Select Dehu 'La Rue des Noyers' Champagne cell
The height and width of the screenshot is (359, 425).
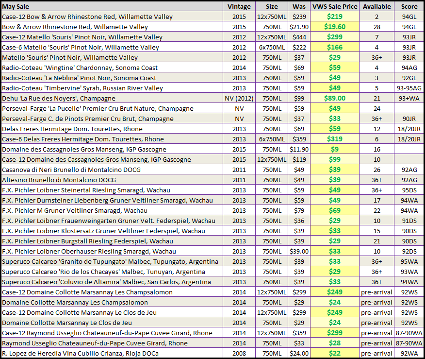(x=112, y=98)
